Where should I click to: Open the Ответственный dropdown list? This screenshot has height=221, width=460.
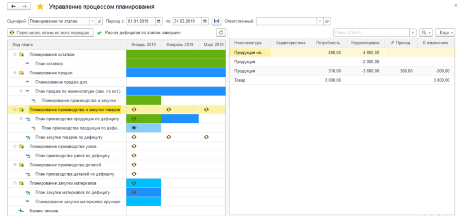click(x=319, y=21)
